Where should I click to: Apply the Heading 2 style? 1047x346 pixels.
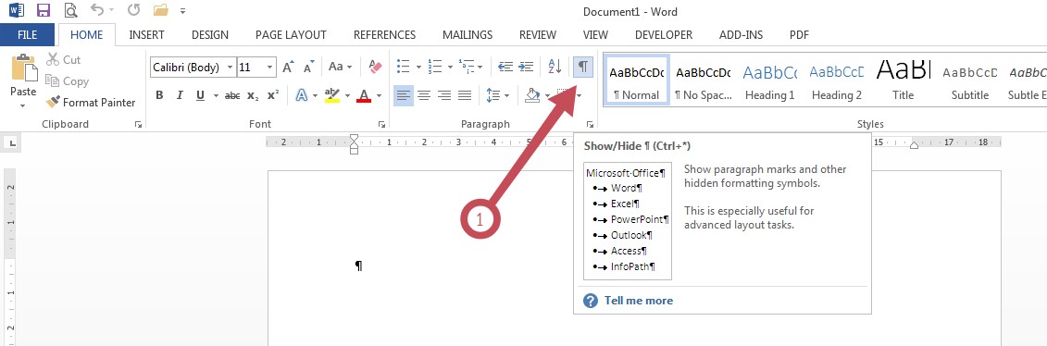coord(837,80)
